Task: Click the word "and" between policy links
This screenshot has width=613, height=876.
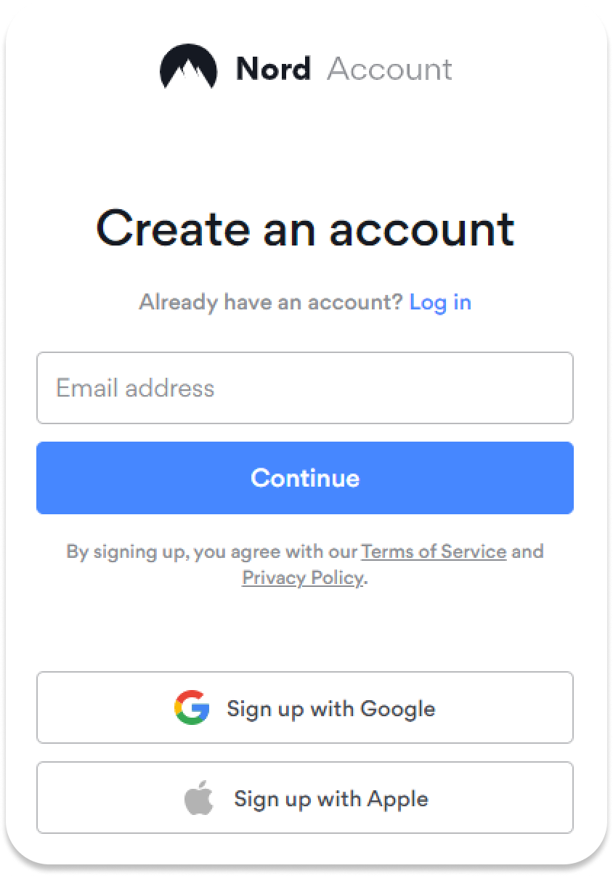Action: click(x=527, y=551)
